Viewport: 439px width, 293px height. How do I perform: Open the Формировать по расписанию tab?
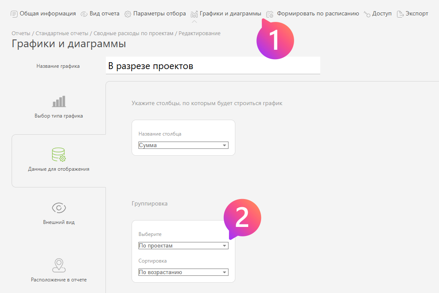(318, 14)
